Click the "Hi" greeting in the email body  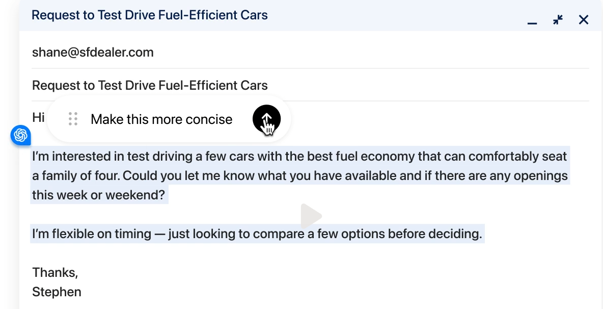[39, 118]
